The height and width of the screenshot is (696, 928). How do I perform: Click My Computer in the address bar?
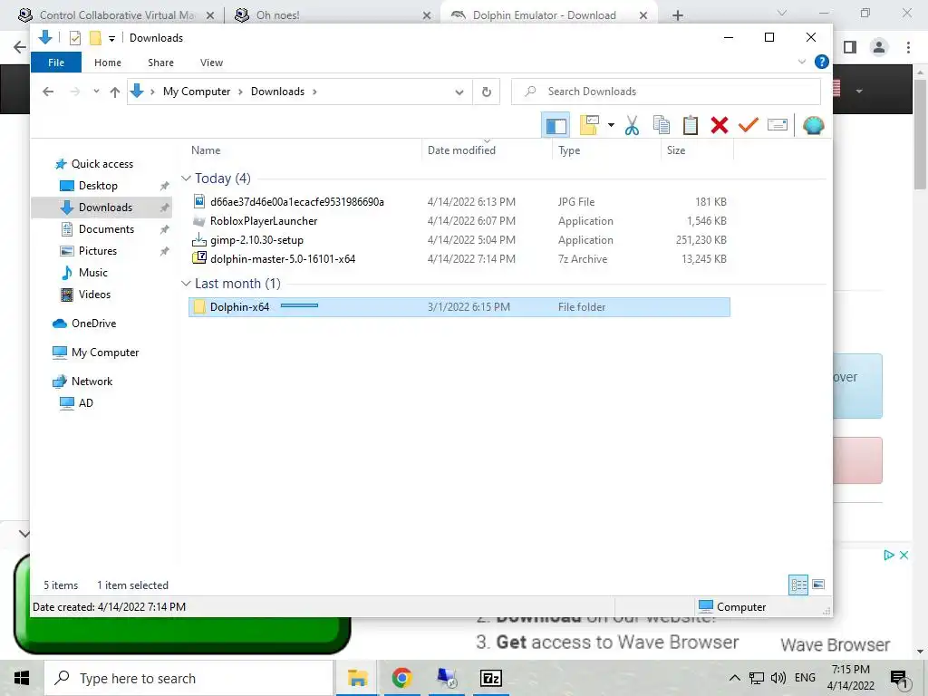pyautogui.click(x=197, y=92)
